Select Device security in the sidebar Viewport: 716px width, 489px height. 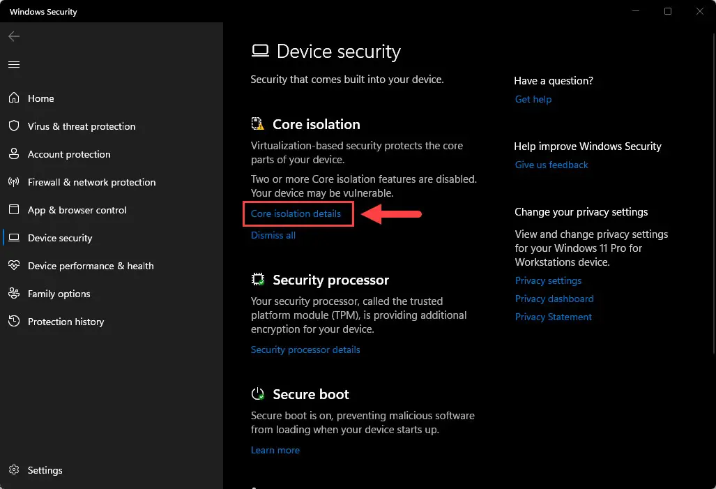click(x=60, y=238)
